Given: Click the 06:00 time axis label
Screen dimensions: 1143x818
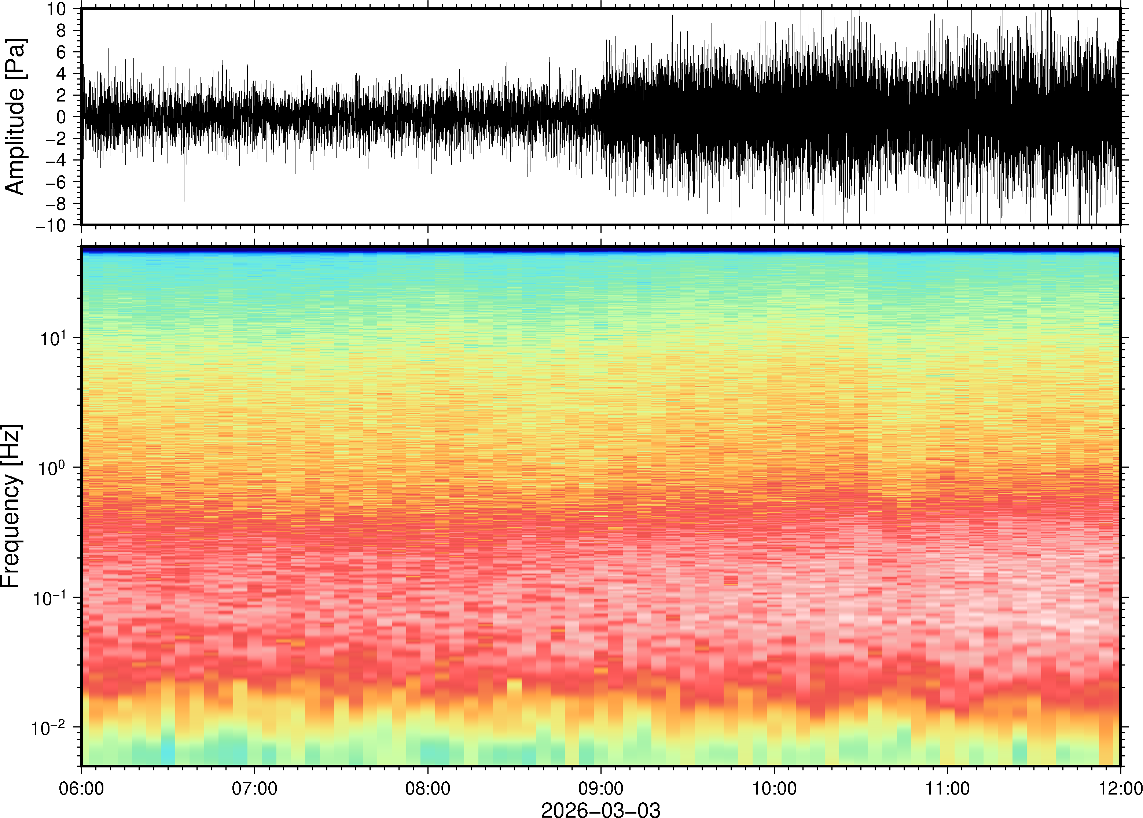Looking at the screenshot, I should [x=82, y=788].
